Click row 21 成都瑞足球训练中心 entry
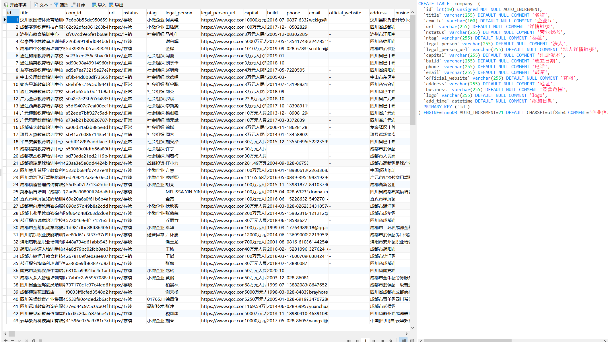 pyautogui.click(x=42, y=163)
